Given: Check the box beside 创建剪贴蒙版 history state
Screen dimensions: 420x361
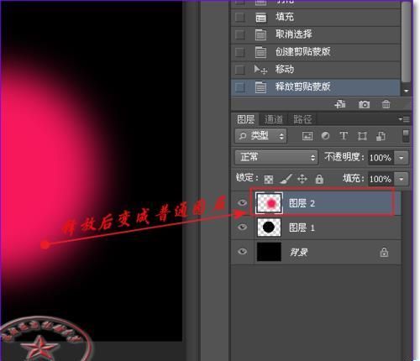Looking at the screenshot, I should [240, 52].
